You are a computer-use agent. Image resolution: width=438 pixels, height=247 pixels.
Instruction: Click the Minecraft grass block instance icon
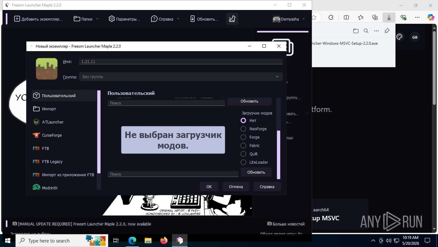click(47, 69)
